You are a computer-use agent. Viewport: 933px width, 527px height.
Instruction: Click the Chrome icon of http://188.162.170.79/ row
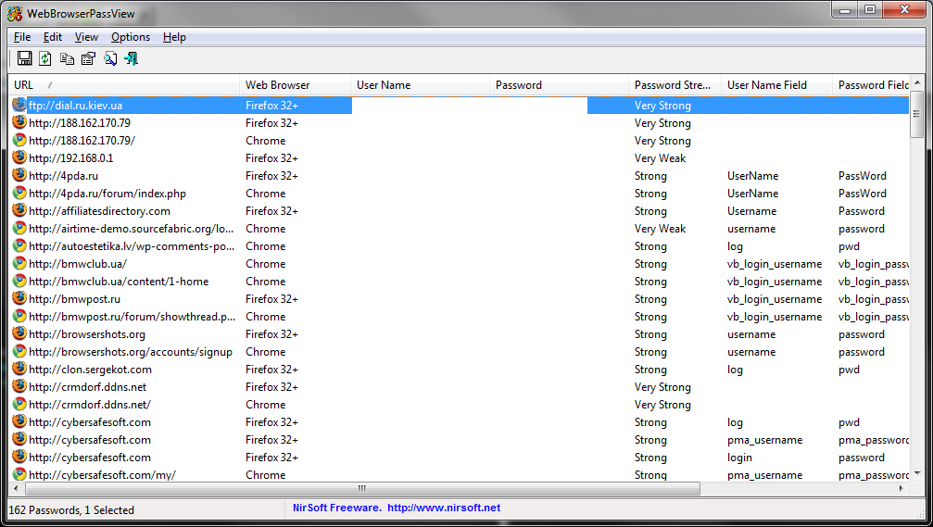tap(19, 140)
